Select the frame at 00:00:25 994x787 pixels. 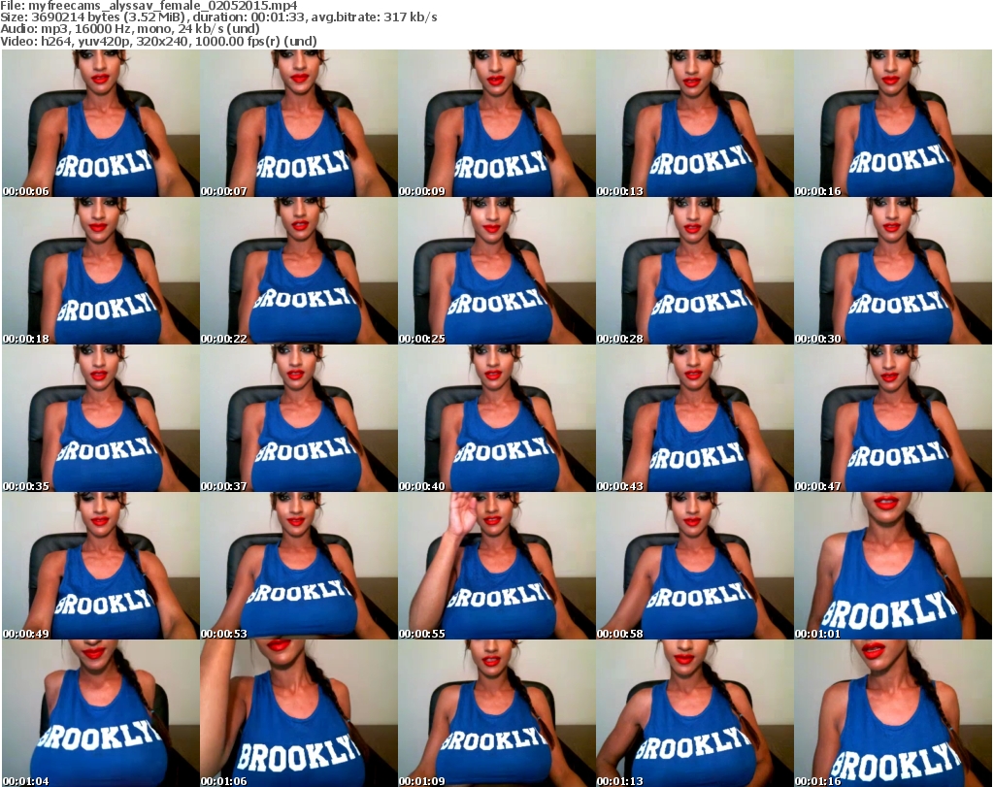(x=497, y=271)
